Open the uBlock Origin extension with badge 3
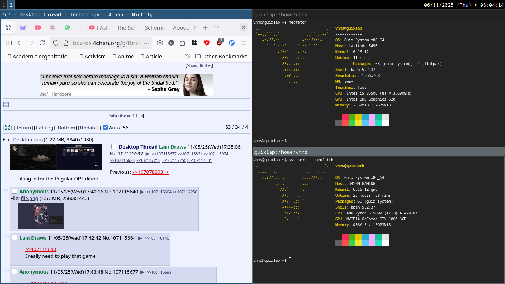 [219, 43]
